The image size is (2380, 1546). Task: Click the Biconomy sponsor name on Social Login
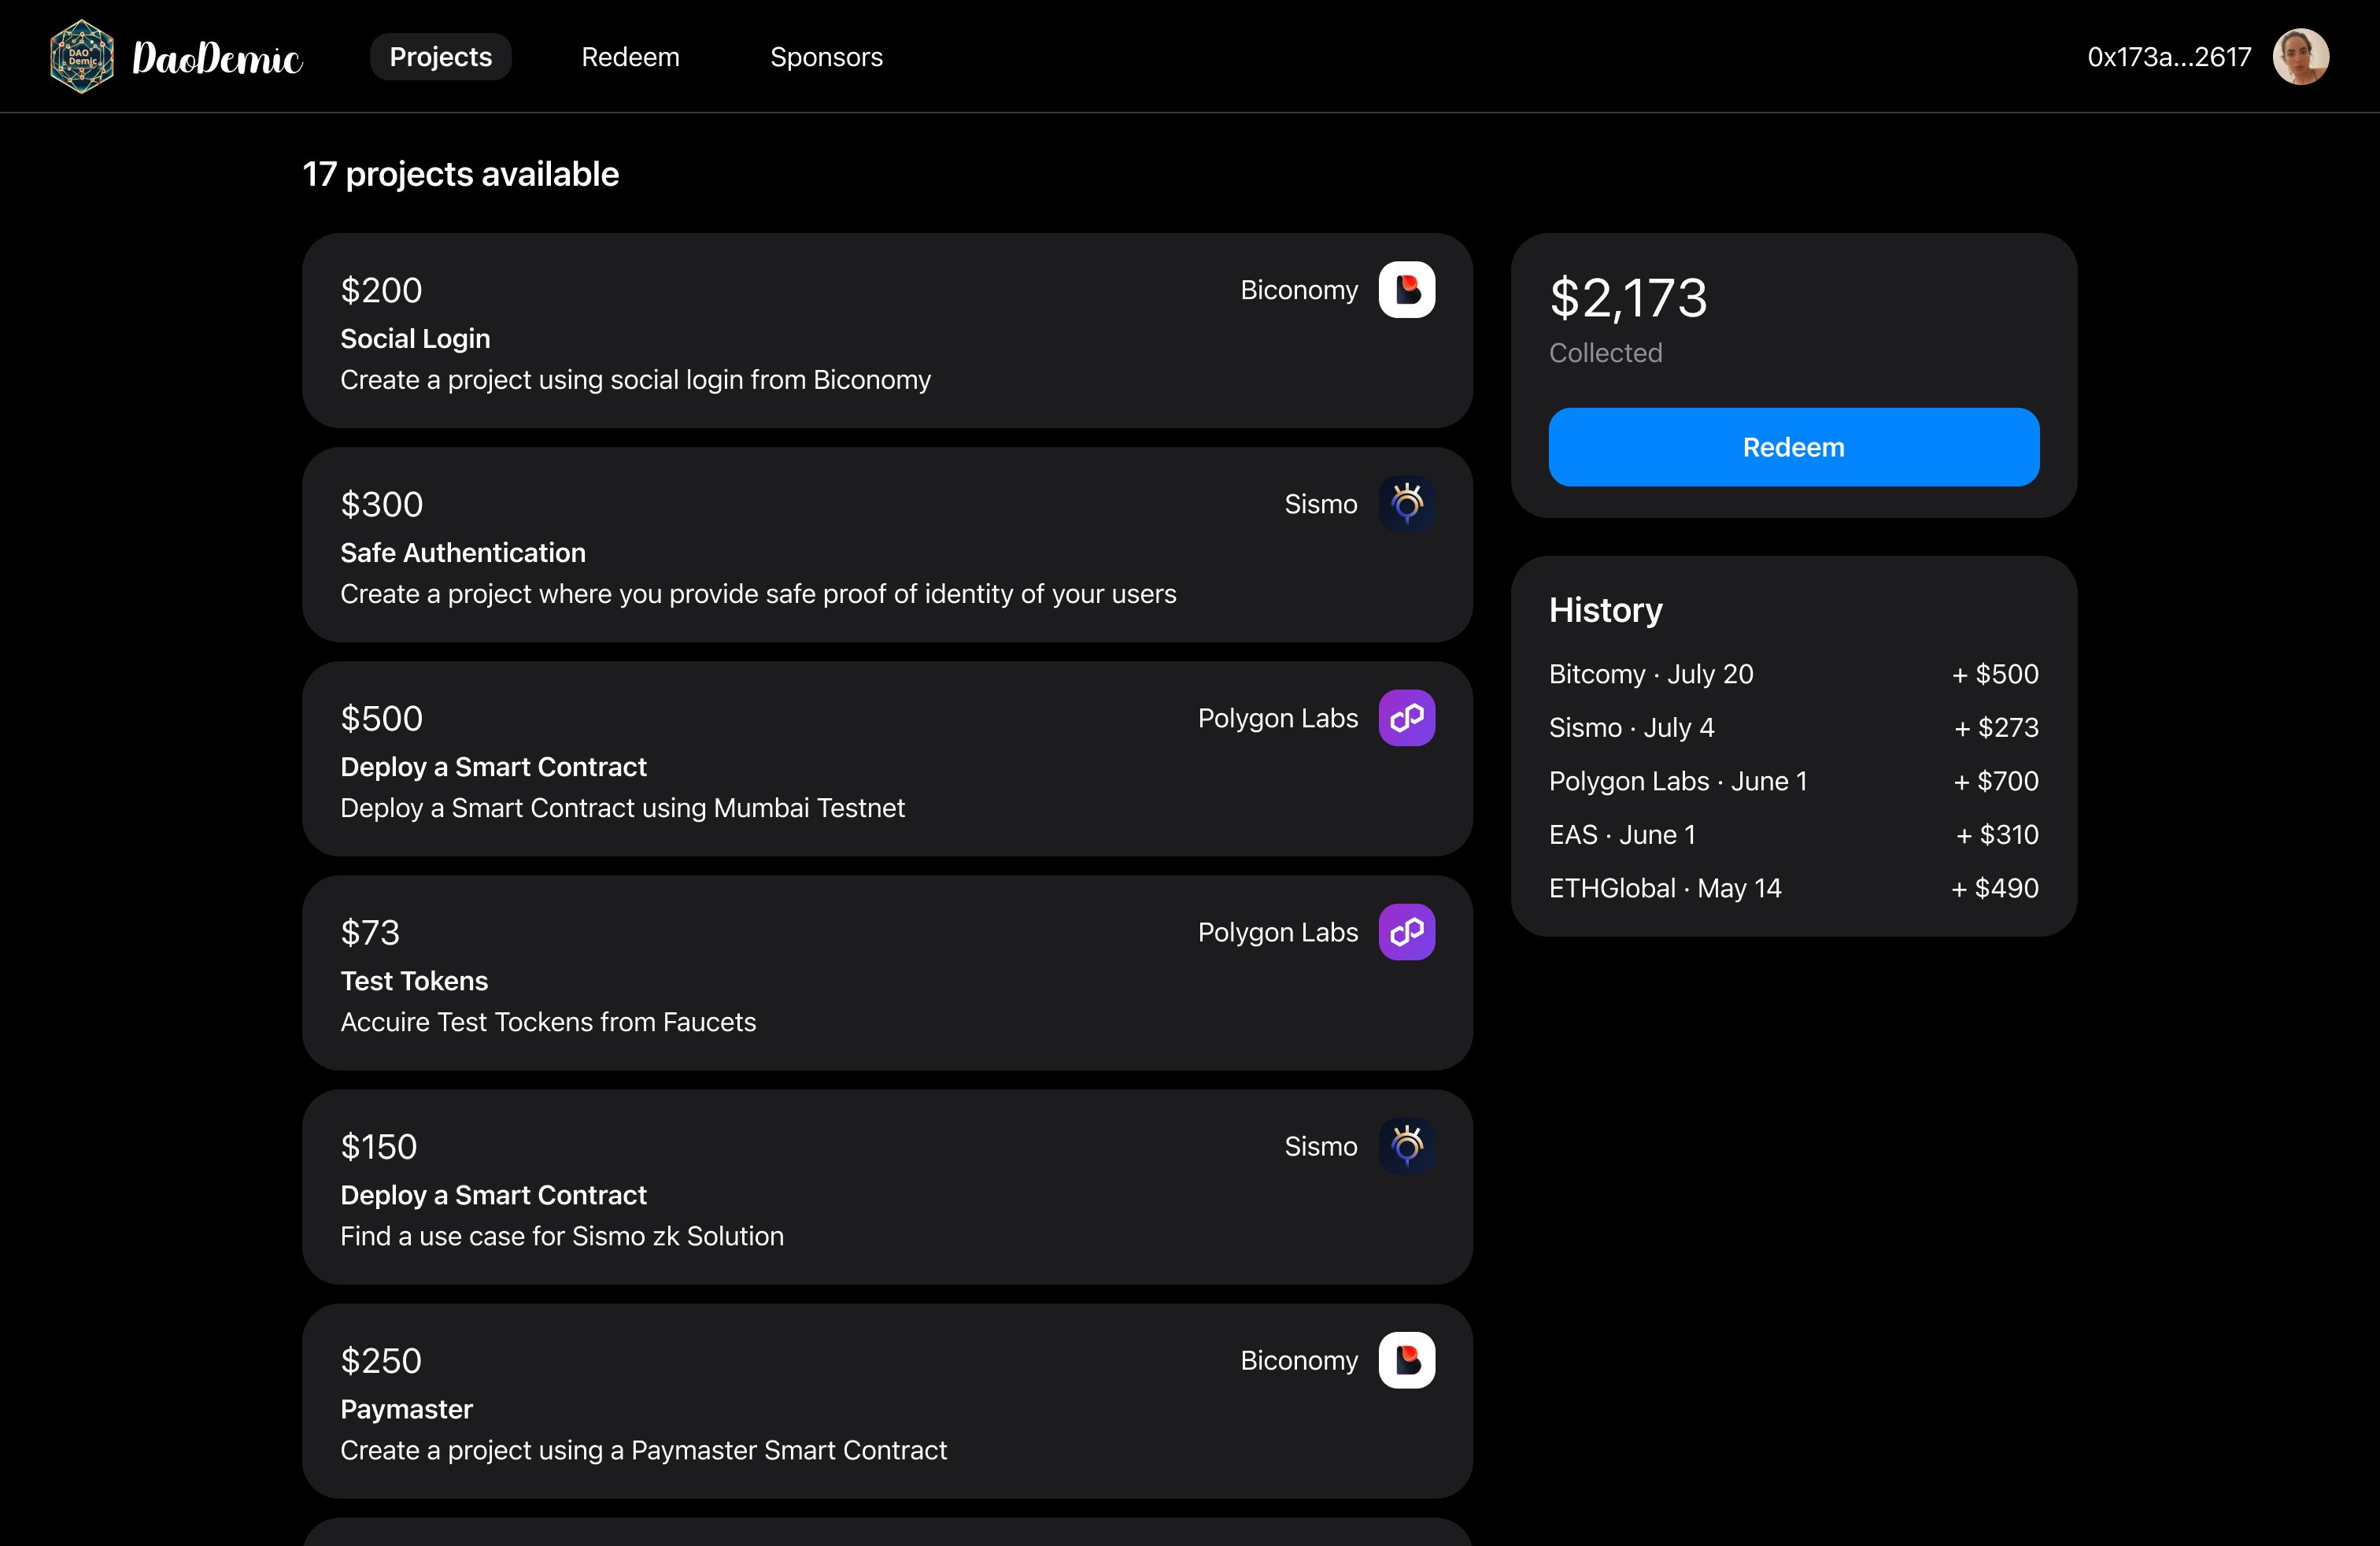[1299, 290]
